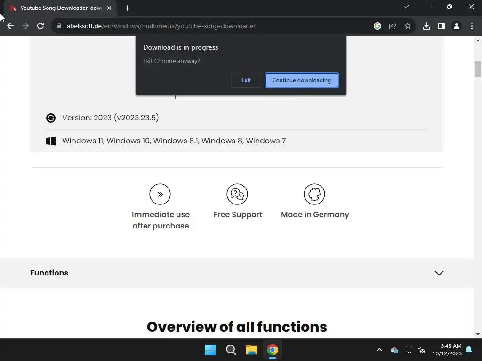Click the Free Support chat icon
The width and height of the screenshot is (482, 361).
coord(237,194)
